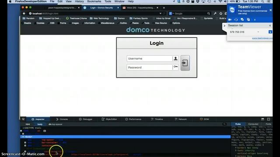This screenshot has width=280, height=157.
Task: Switch to the Network devtools tab
Action: 181,119
